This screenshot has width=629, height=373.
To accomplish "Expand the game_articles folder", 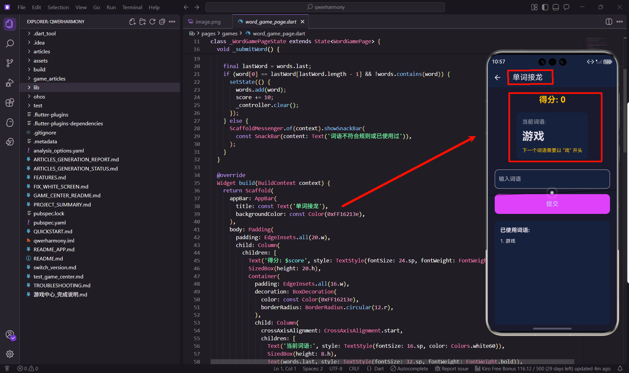I will point(49,79).
